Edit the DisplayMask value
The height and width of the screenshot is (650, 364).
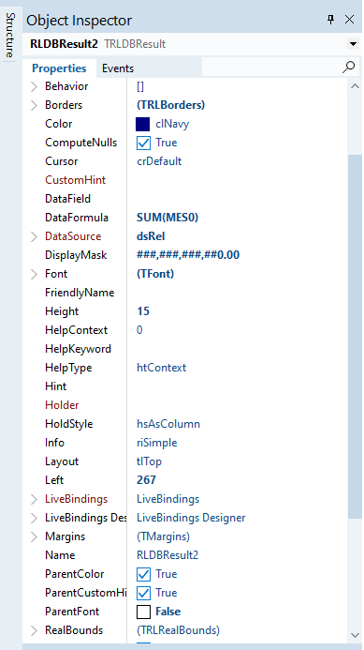188,255
